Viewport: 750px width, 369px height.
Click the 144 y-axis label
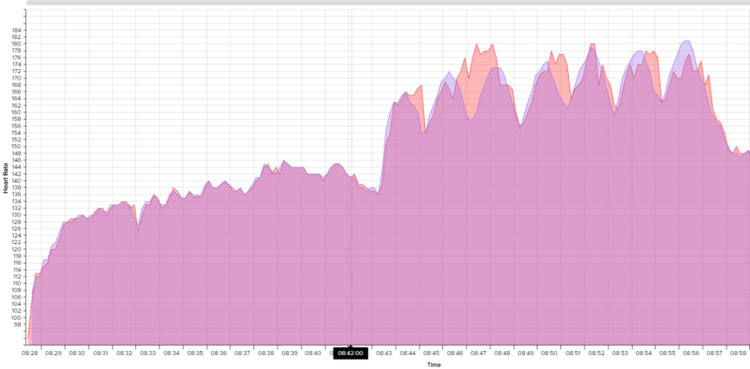18,167
